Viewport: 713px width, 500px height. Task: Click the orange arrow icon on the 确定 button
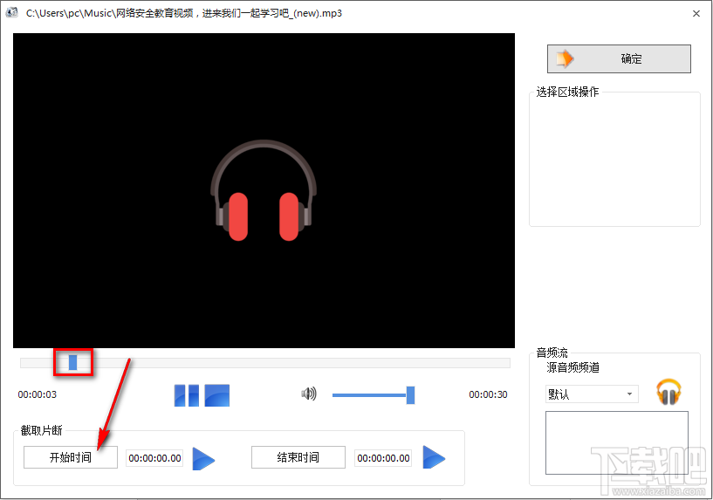click(565, 58)
